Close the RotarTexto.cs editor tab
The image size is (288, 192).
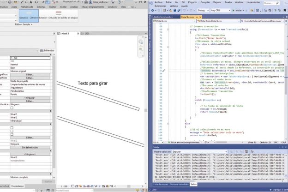200,17
